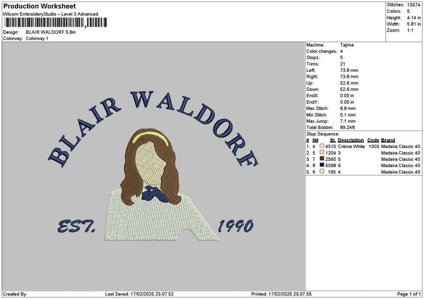Screen dimensions: 424x299
Task: Select the stitches count '13574'
Action: pyautogui.click(x=413, y=5)
